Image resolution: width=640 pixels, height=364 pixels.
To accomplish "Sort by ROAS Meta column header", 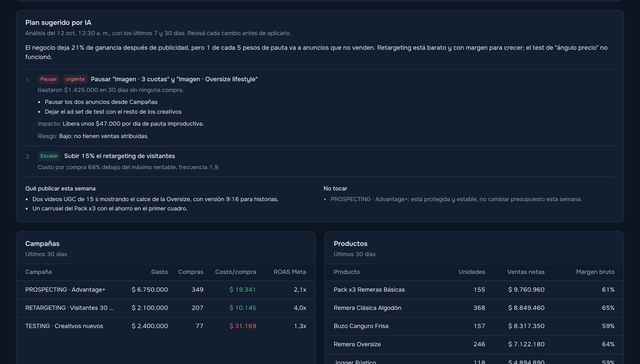I will click(290, 272).
